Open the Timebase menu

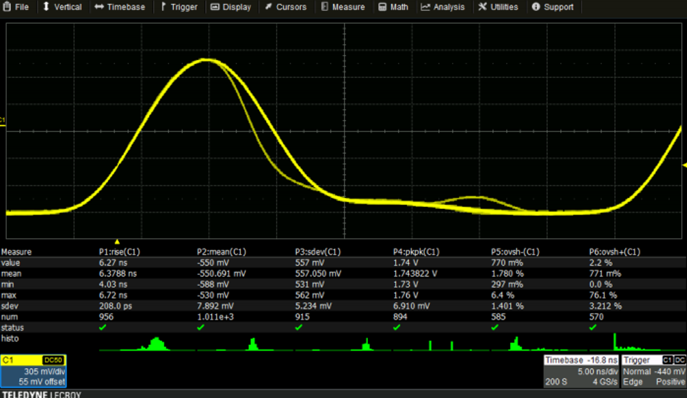(120, 7)
